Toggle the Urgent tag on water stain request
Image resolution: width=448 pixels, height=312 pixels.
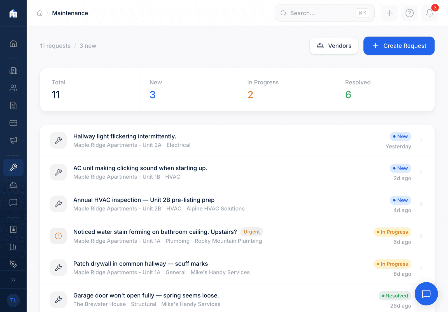pyautogui.click(x=251, y=232)
